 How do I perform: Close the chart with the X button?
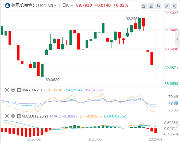point(174,6)
